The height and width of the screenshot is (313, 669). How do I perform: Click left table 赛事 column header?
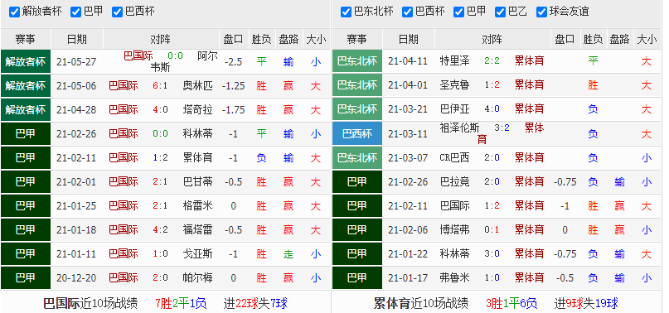tap(26, 40)
